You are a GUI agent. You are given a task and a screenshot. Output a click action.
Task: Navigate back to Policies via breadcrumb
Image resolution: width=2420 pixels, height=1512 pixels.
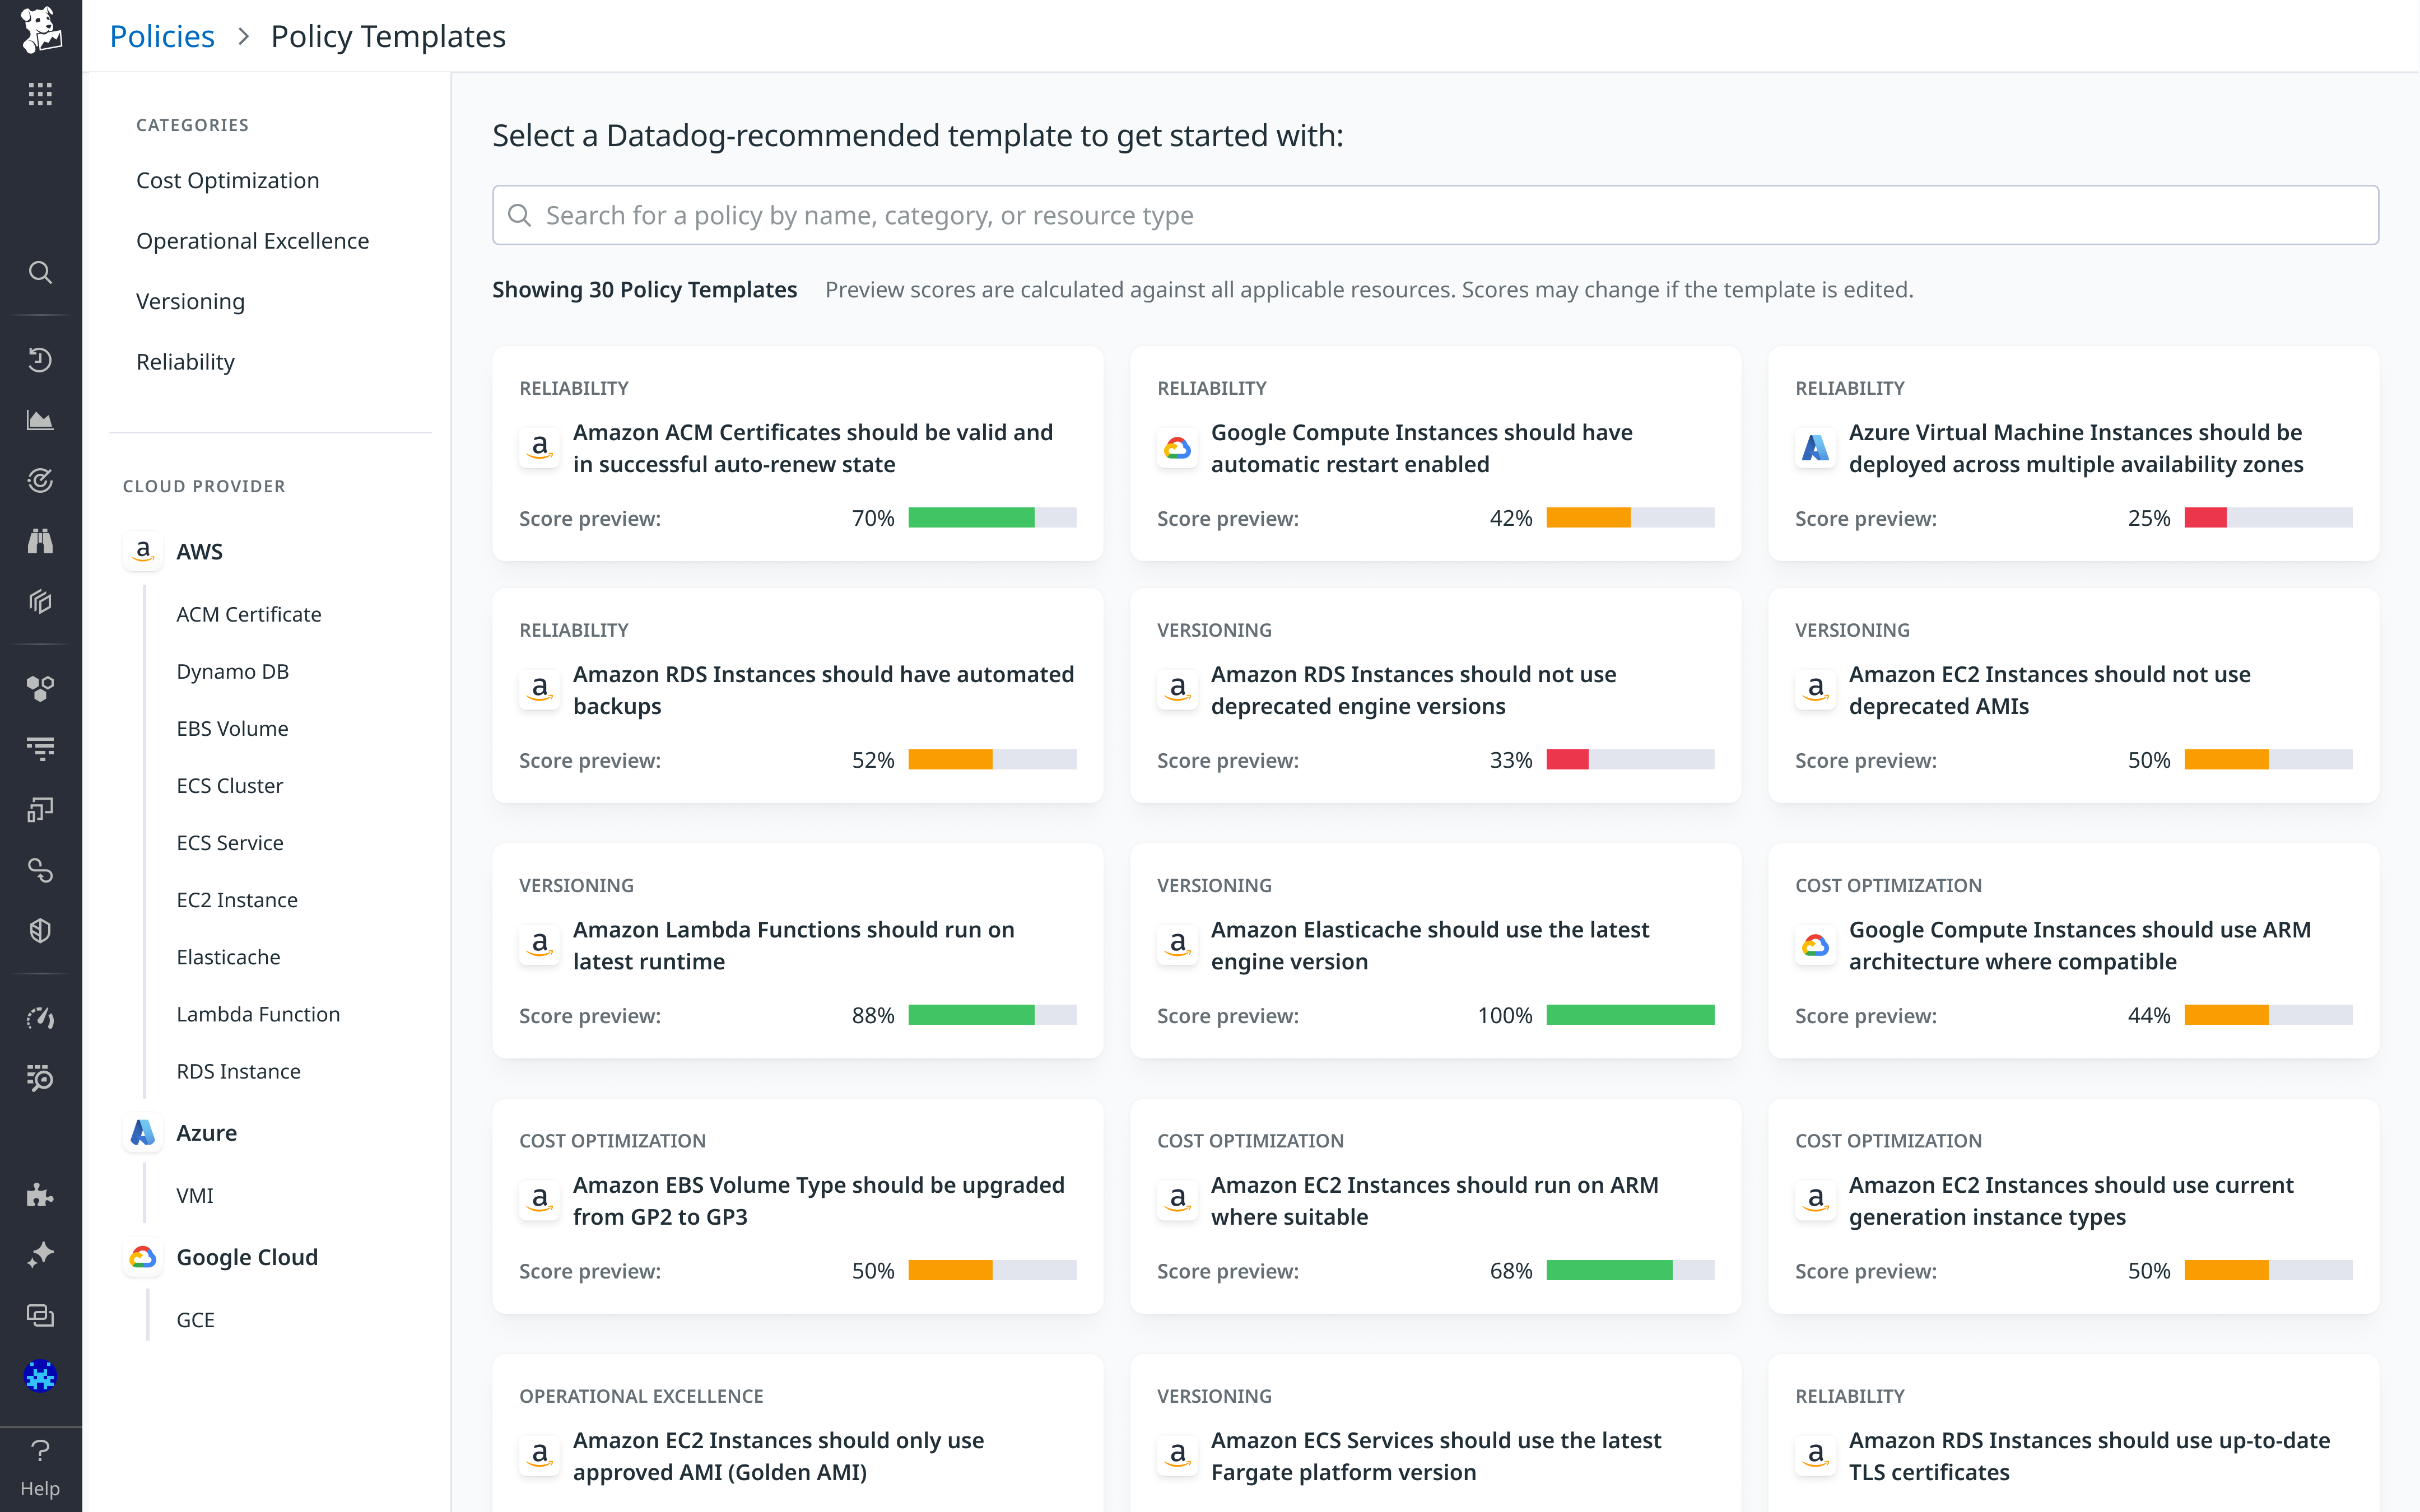(161, 35)
